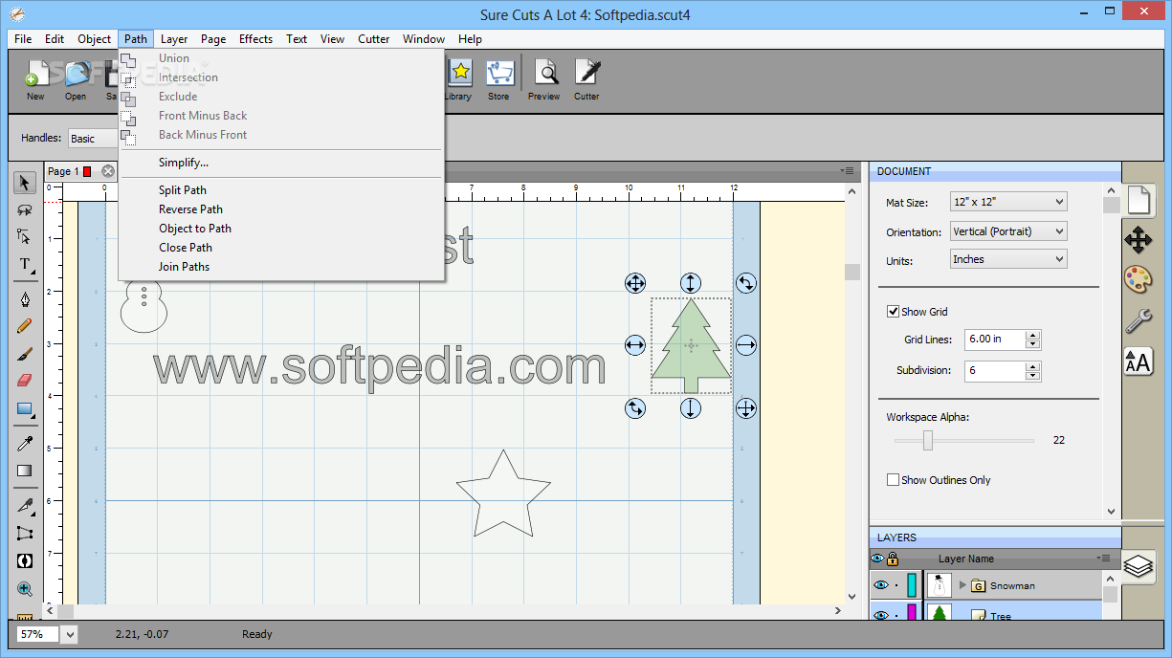Select the Eyedropper tool

(x=25, y=443)
